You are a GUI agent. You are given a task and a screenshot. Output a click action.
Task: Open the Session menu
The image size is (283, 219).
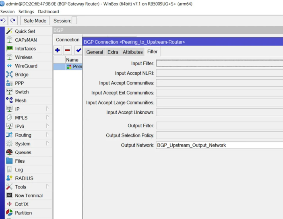(7, 12)
